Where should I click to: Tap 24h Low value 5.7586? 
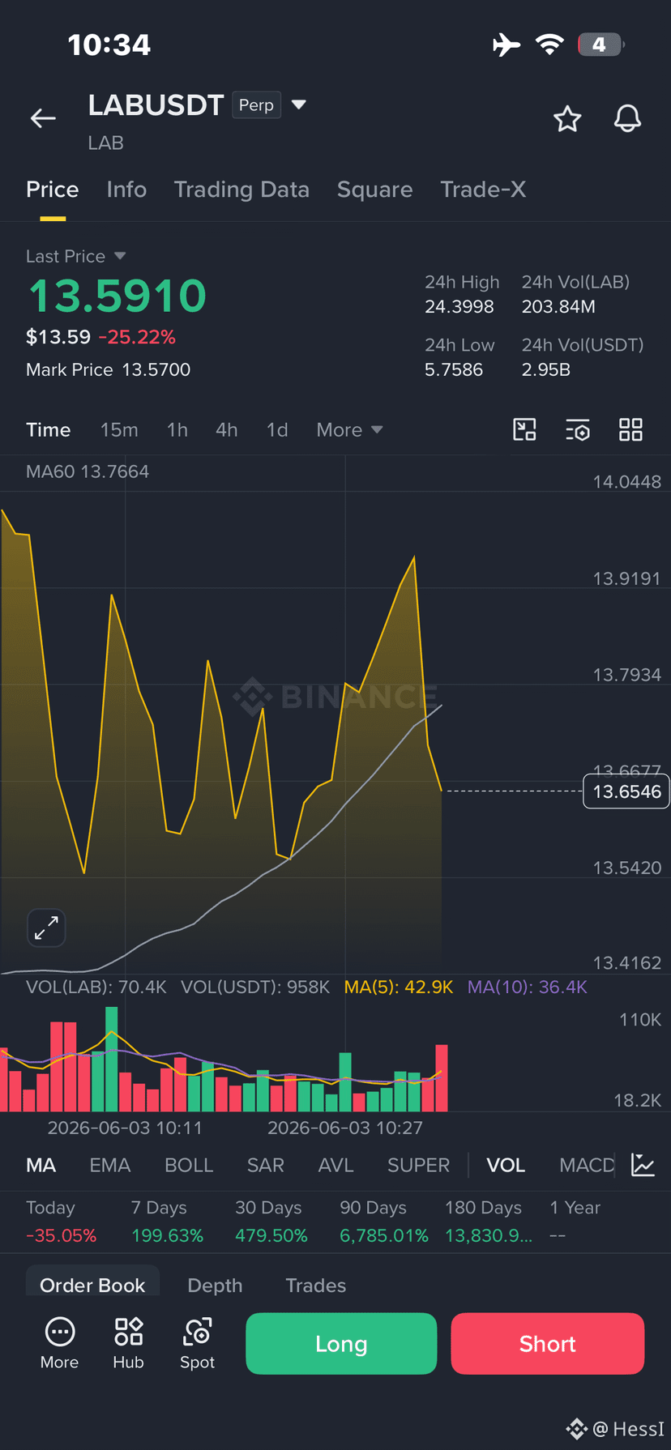click(x=454, y=370)
